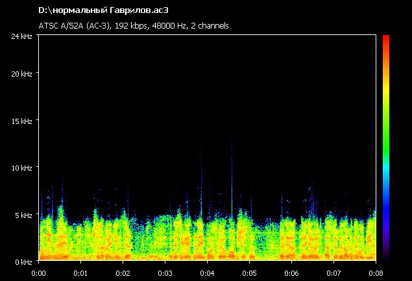Click the codec info line "ATSC A/52A (AC-3), 192 kbps"

[x=93, y=26]
